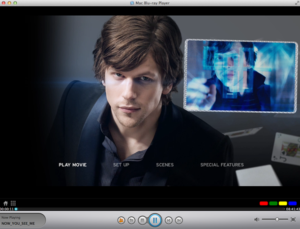Open SPECIAL FEATURES in the disc menu

[222, 165]
